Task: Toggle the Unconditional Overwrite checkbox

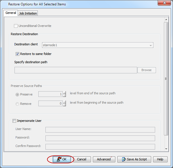Action: (x=16, y=26)
